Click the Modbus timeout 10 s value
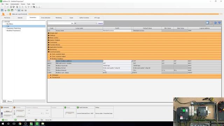The height and width of the screenshot is (126, 224). (117, 70)
